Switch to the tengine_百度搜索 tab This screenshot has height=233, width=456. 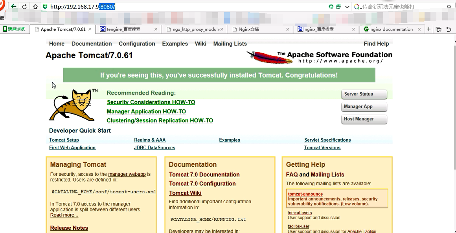coord(129,29)
